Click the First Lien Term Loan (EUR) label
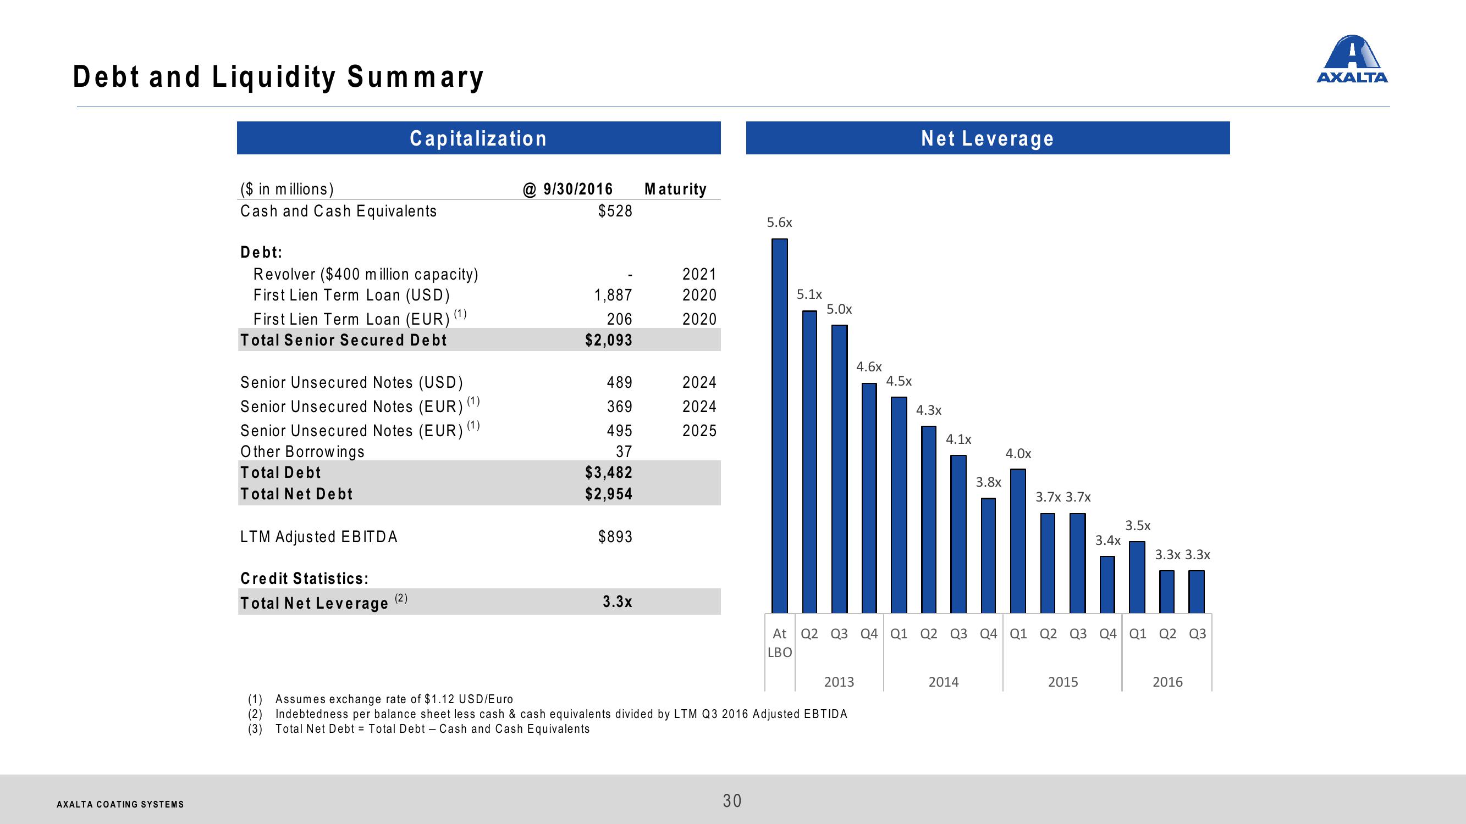The height and width of the screenshot is (824, 1466). 360,318
